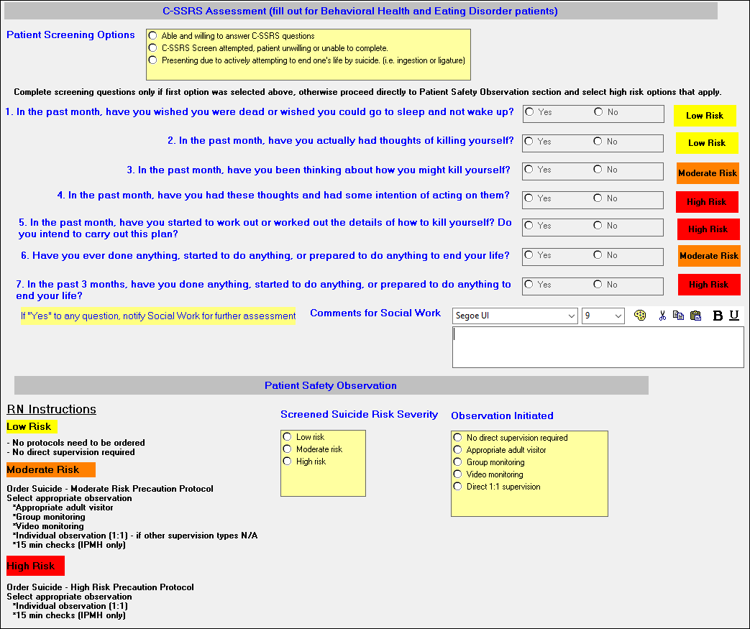Click the RN Instructions heading
Viewport: 750px width, 629px height.
(51, 410)
